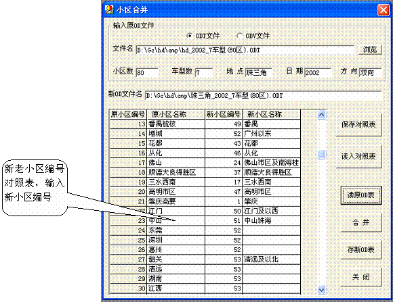Click new number cell 37 in 顺德大良得胜区 row
The width and height of the screenshot is (393, 302).
pyautogui.click(x=224, y=172)
